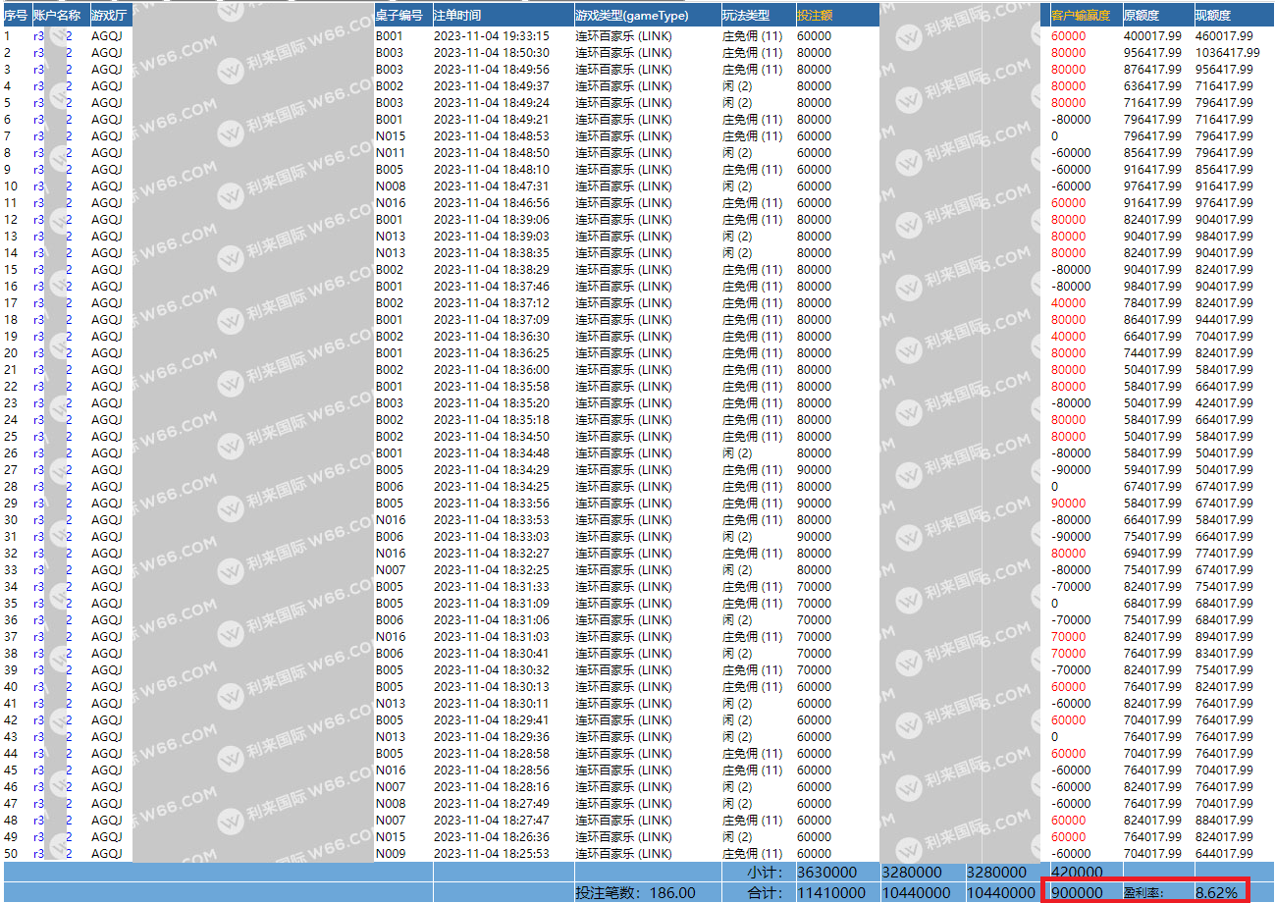Click the 游戏厅 column header
This screenshot has width=1275, height=903.
108,16
